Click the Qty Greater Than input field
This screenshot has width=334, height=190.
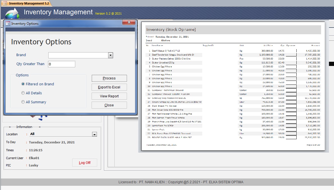click(x=62, y=64)
